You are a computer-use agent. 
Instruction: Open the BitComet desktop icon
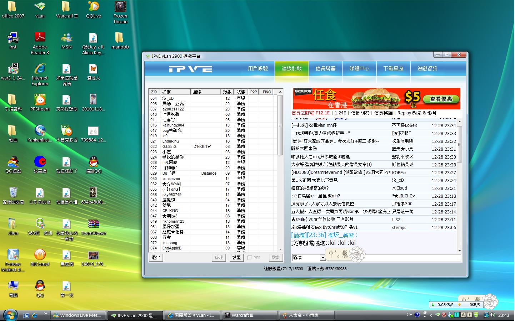tap(40, 255)
